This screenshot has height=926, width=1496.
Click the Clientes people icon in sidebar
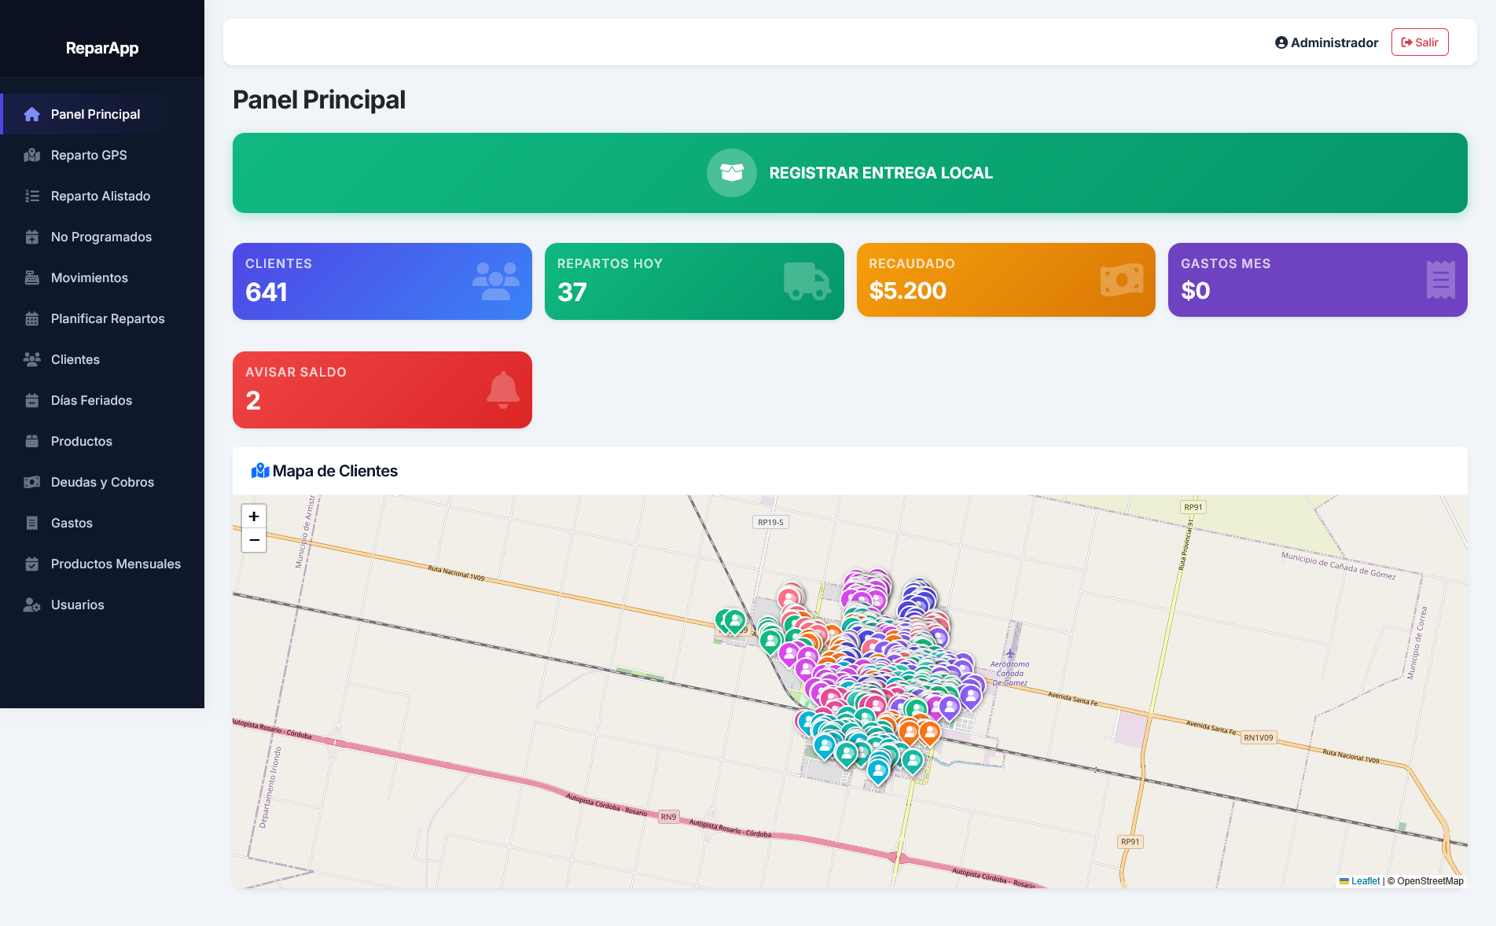tap(32, 359)
